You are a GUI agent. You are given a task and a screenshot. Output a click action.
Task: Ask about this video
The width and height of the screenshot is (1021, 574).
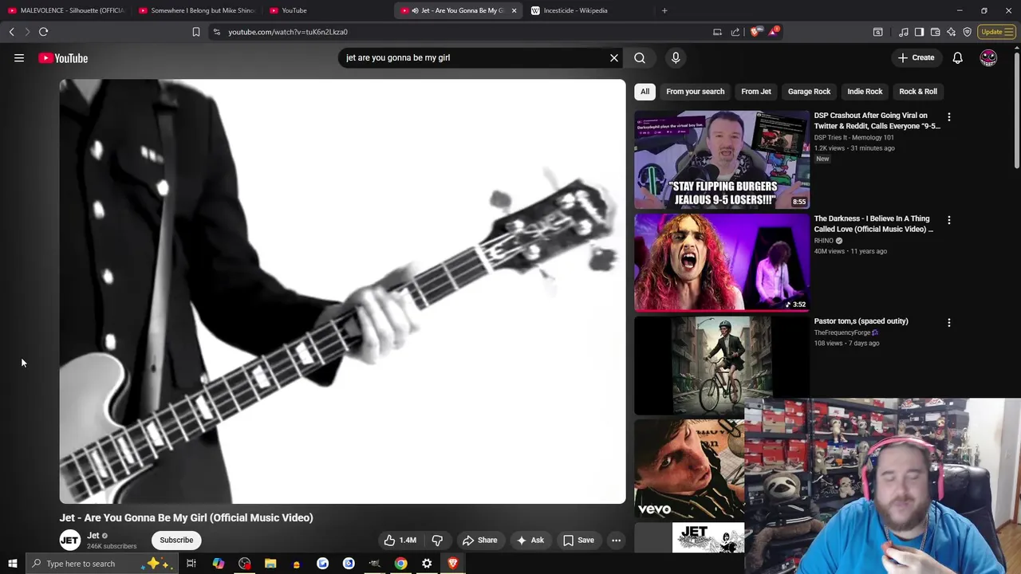coord(530,540)
